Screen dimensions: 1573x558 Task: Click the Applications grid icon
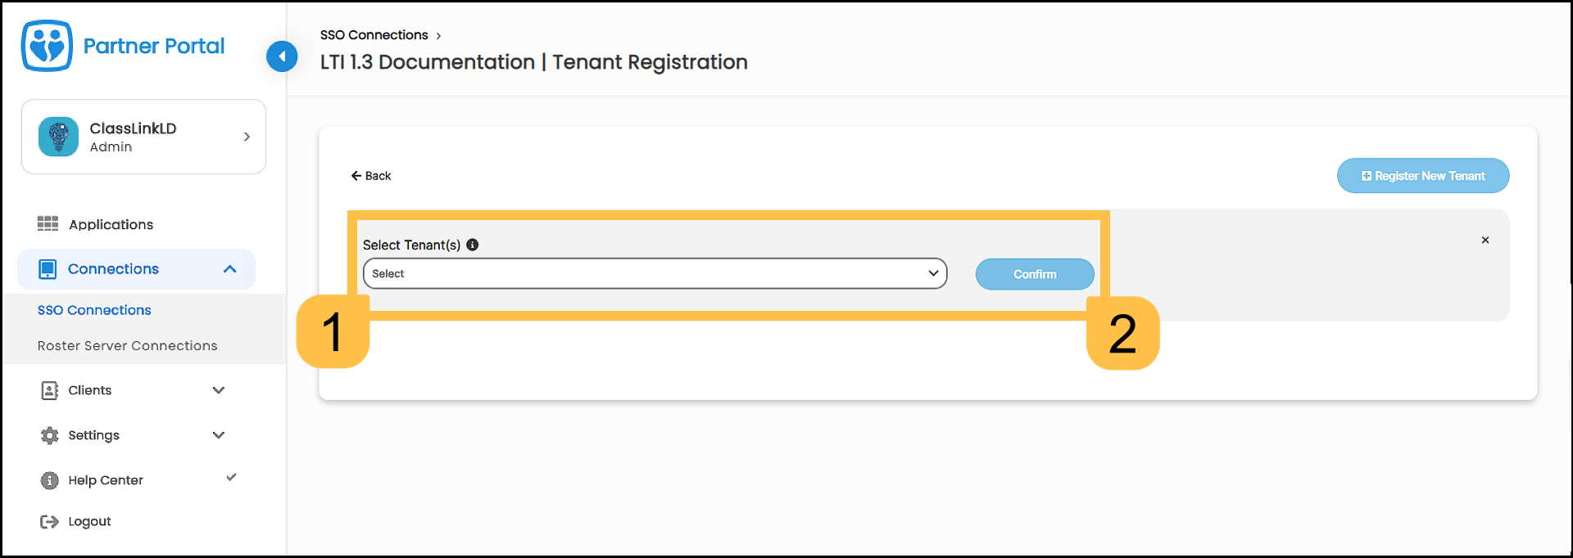tap(48, 224)
